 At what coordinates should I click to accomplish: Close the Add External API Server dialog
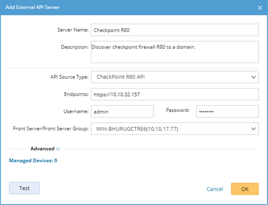(x=260, y=8)
